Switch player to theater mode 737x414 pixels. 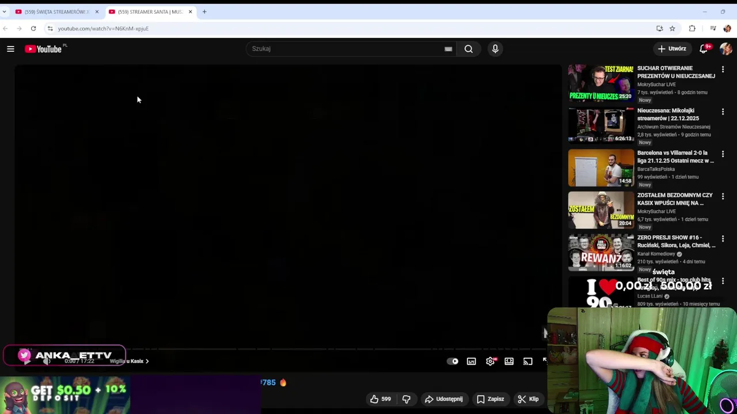point(509,361)
